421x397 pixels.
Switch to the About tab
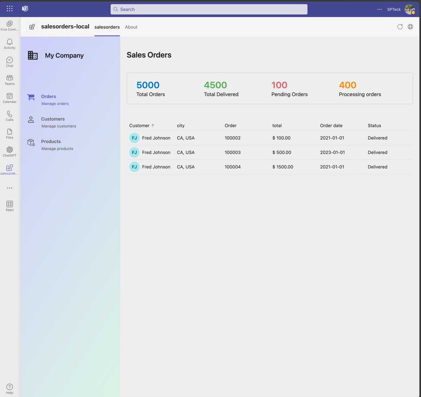click(131, 27)
